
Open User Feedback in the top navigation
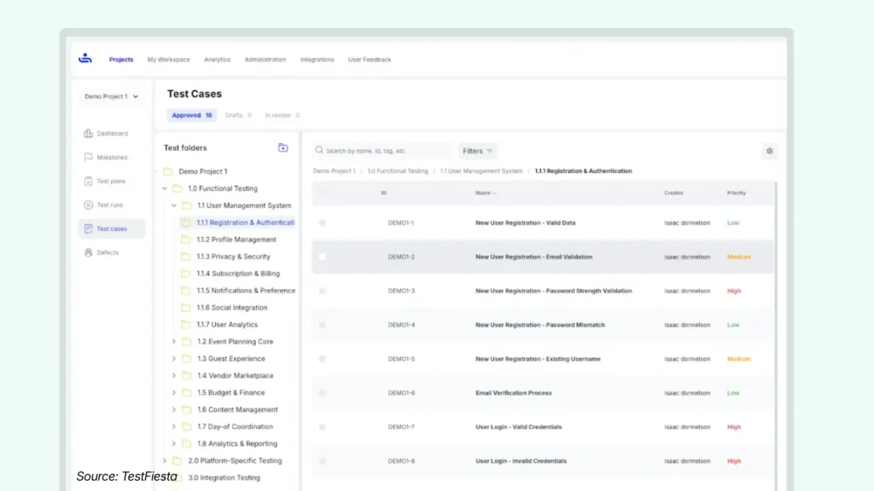tap(370, 60)
